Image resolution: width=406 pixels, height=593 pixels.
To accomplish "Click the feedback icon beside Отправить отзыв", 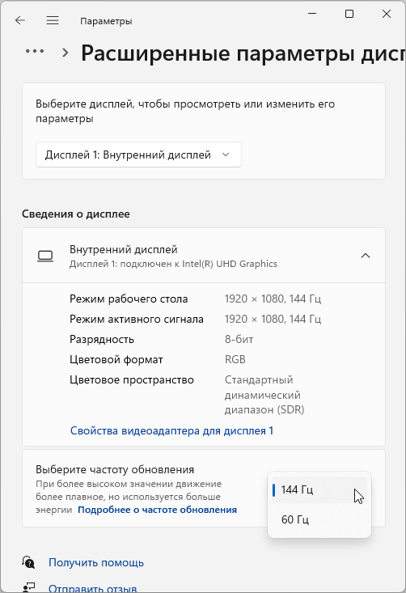I will pyautogui.click(x=28, y=587).
